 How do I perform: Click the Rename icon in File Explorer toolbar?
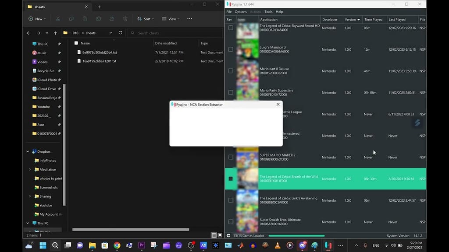coord(98,19)
